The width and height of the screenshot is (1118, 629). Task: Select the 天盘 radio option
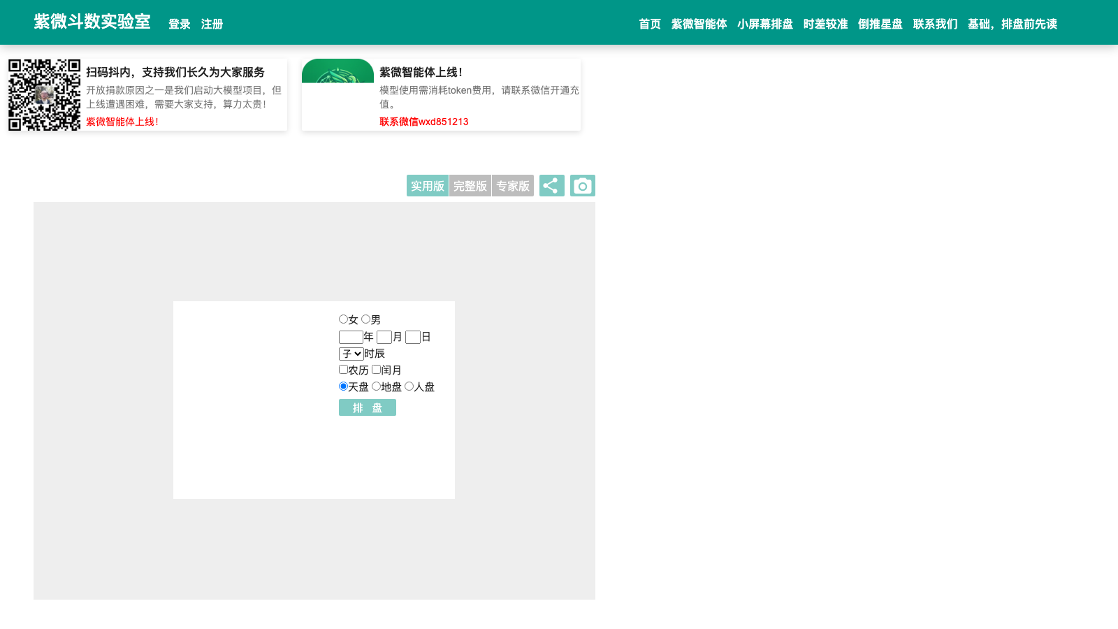[x=343, y=386]
